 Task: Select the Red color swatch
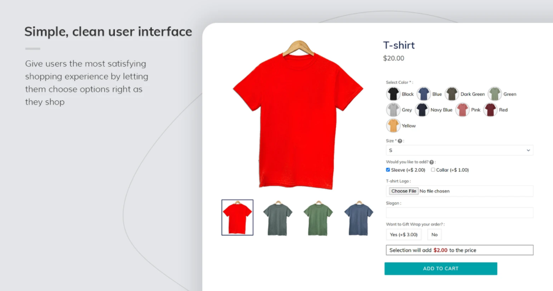[490, 110]
